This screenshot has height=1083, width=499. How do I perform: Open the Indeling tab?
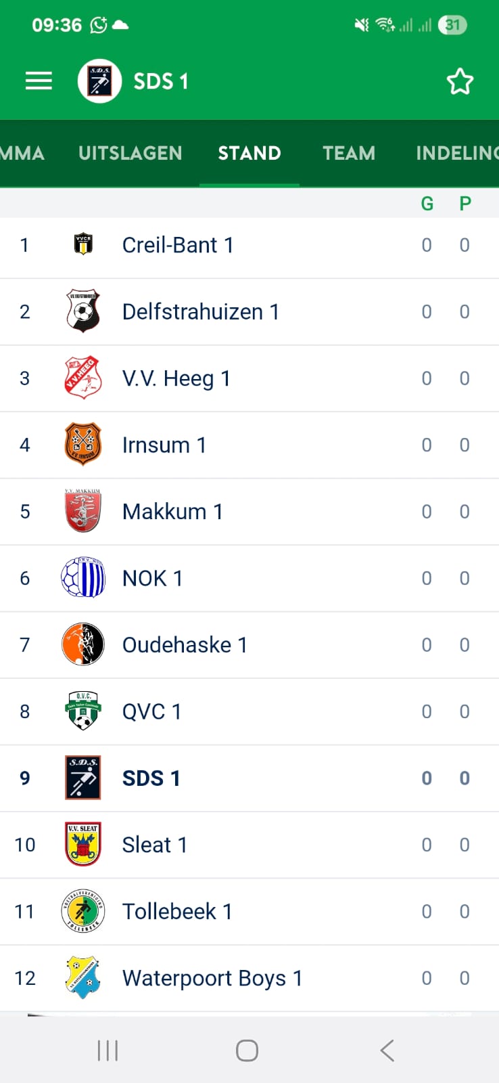point(456,154)
